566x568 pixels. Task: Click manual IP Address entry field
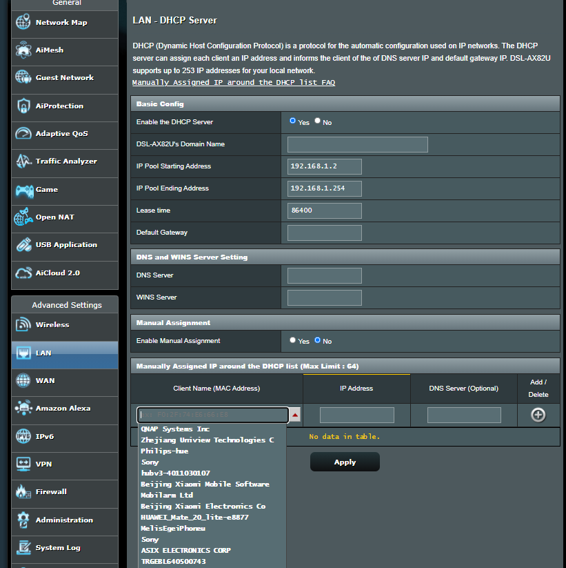click(357, 415)
